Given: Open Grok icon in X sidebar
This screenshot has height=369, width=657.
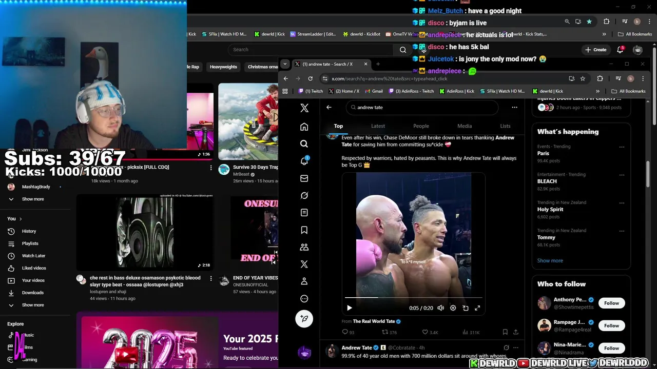Looking at the screenshot, I should pyautogui.click(x=304, y=196).
